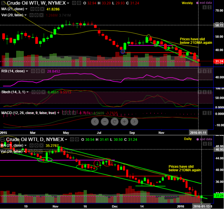The width and height of the screenshot is (224, 209).
Task: Hide the Stoch (14, 3, 1) indicator
Action: [34, 92]
